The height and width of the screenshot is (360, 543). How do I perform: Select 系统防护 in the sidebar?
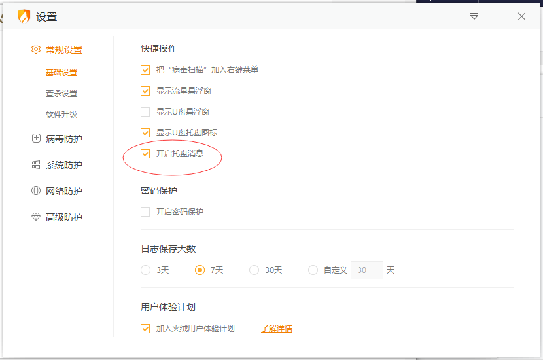(64, 166)
